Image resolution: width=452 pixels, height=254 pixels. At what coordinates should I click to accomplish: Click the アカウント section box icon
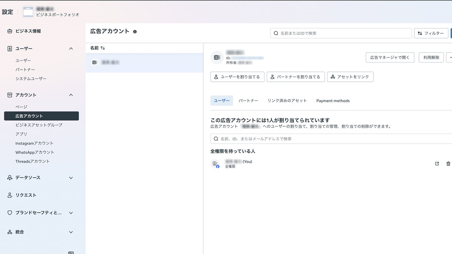(10, 95)
